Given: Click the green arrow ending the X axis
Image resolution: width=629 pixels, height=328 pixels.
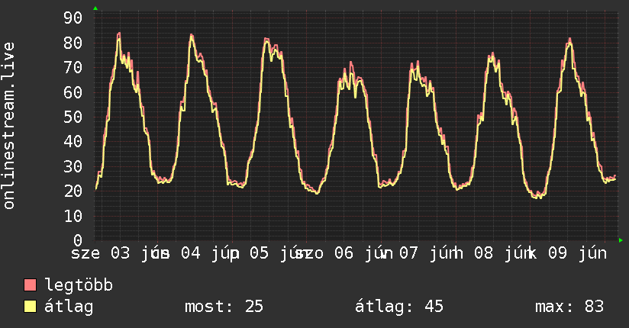Looking at the screenshot, I should click(x=621, y=240).
